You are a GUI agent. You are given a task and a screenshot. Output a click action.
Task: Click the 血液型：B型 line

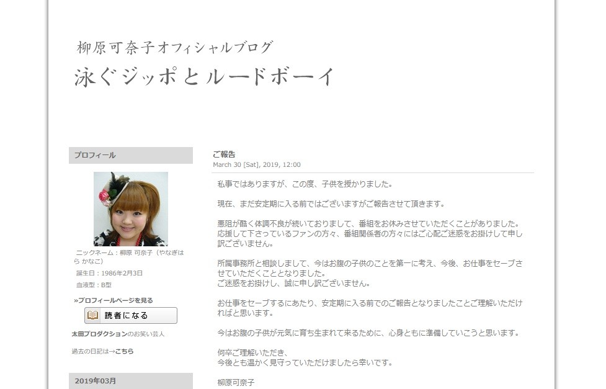coord(94,285)
